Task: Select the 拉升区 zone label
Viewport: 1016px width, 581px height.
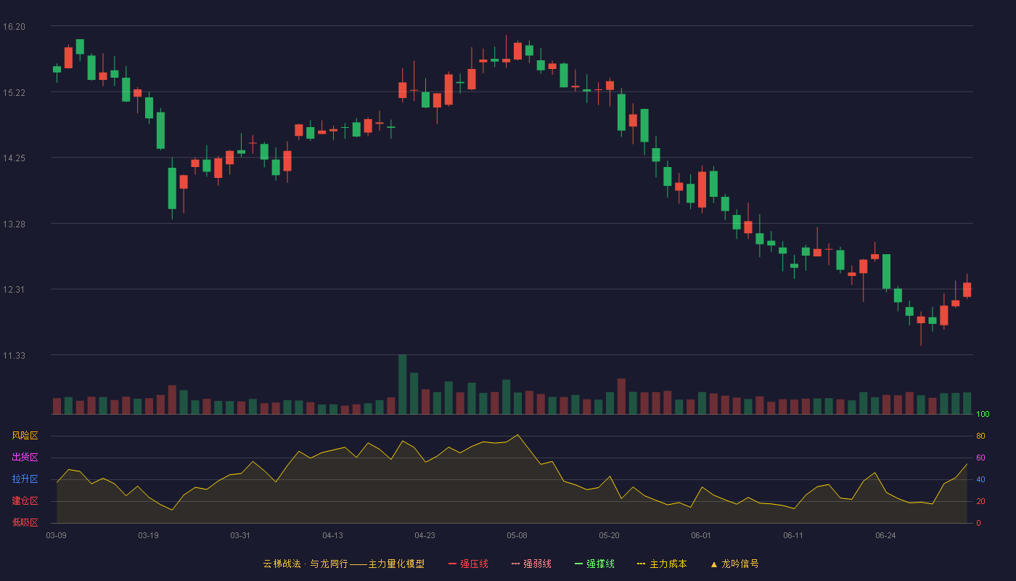Action: [25, 479]
